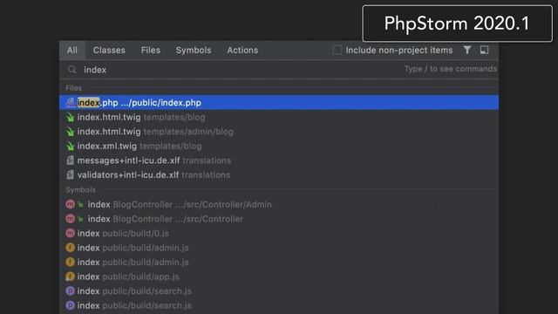Screen dimensions: 558x314
Task: Switch to the Files tab
Action: pos(151,51)
